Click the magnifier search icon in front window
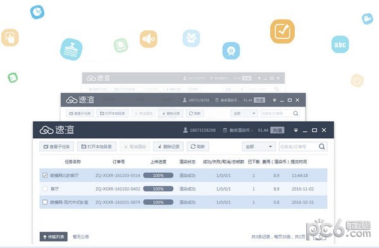This screenshot has width=379, height=248. pos(321,146)
